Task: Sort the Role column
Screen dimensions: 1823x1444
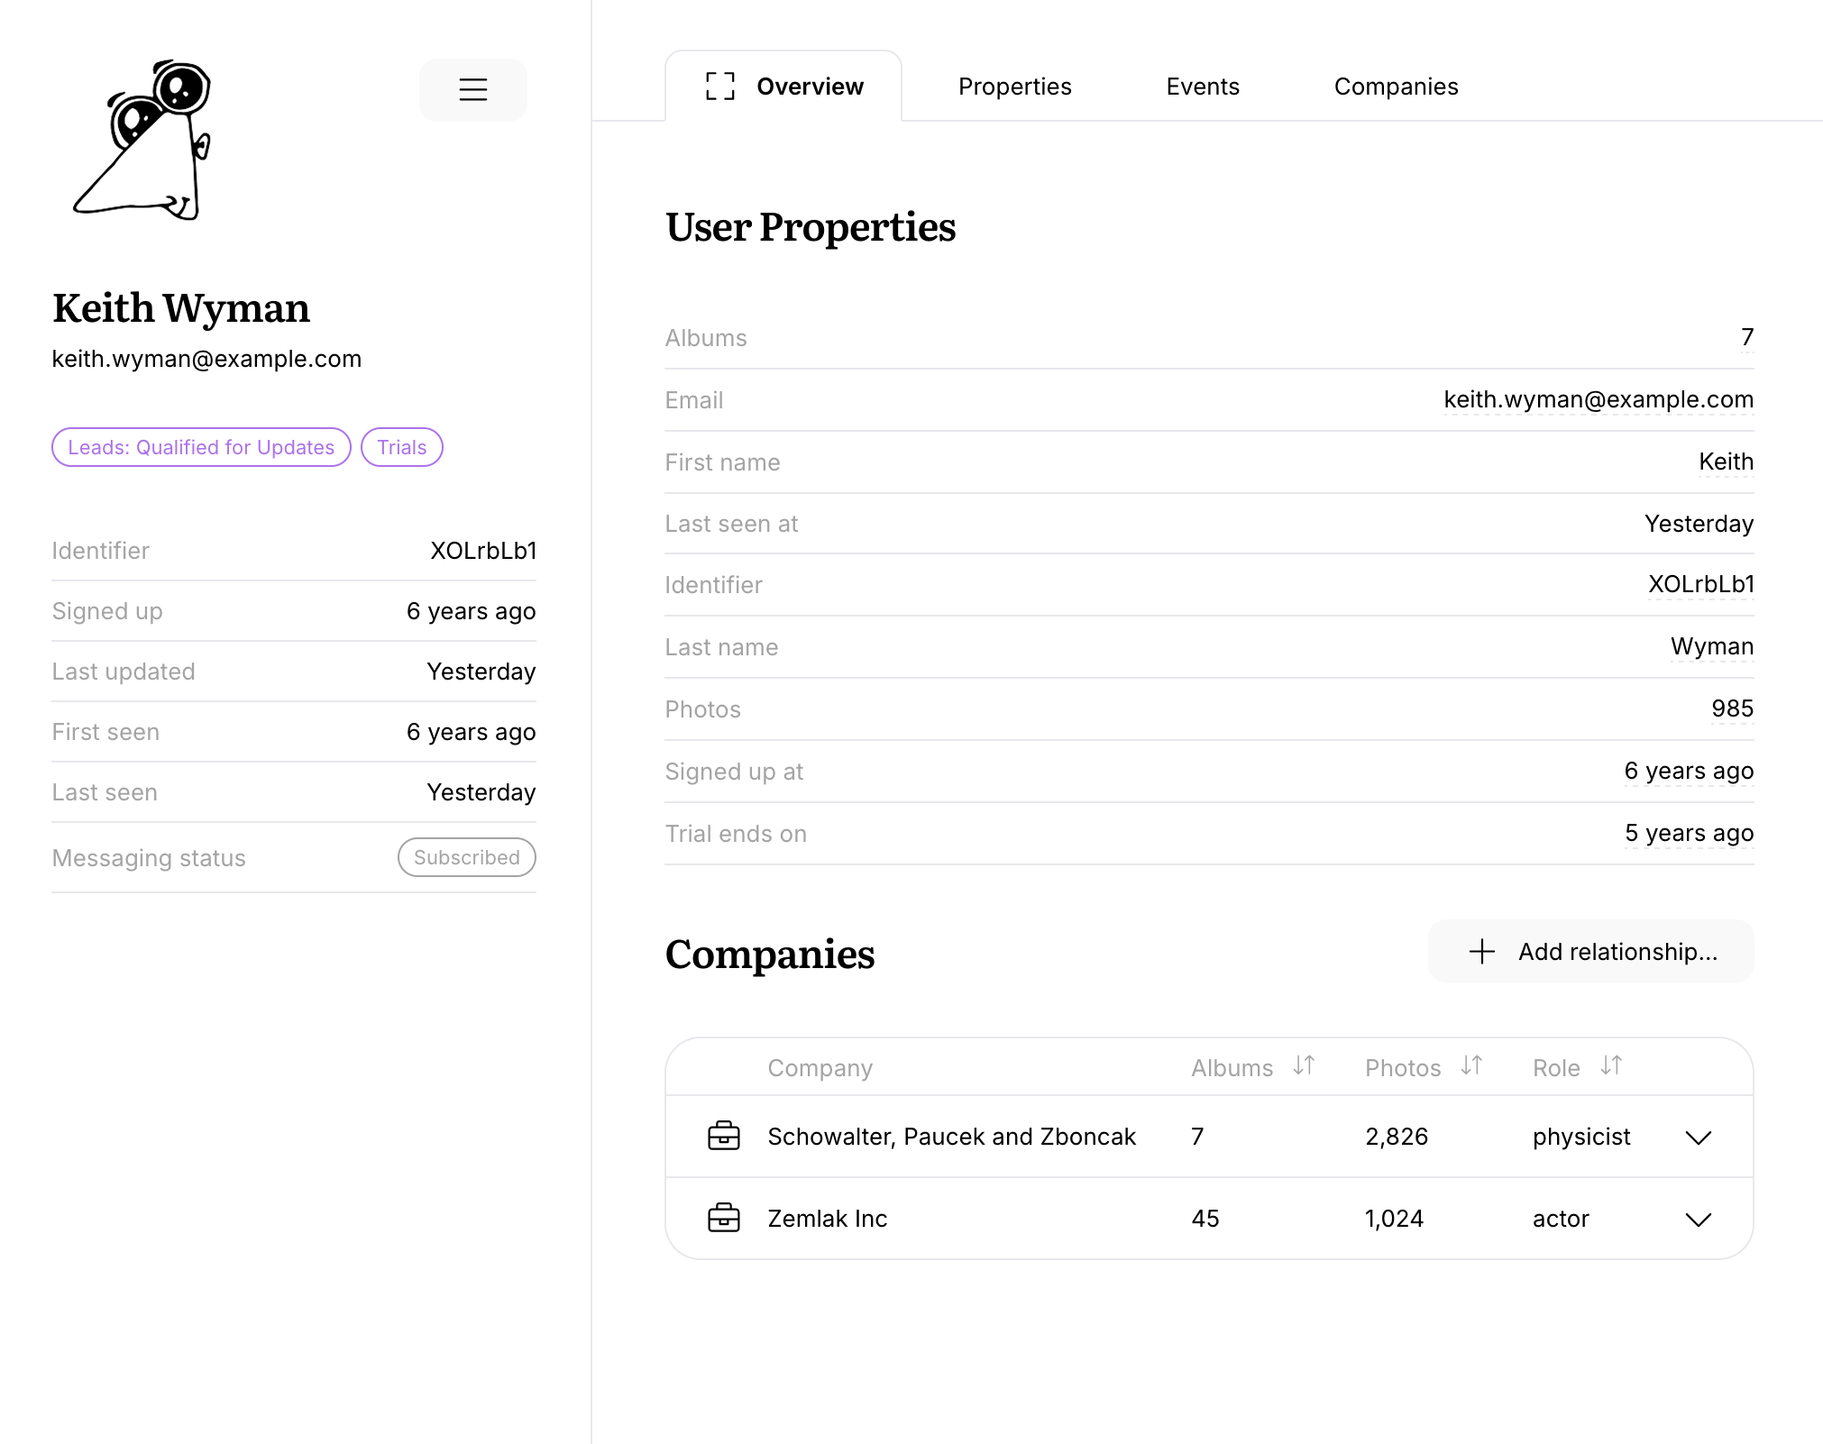Action: tap(1611, 1066)
